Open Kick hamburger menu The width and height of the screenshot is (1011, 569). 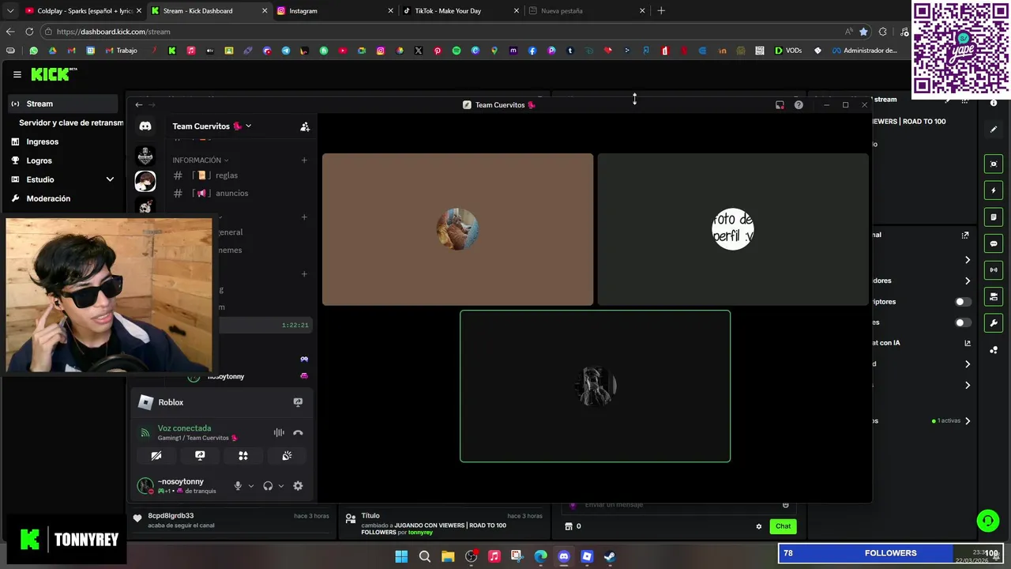17,74
